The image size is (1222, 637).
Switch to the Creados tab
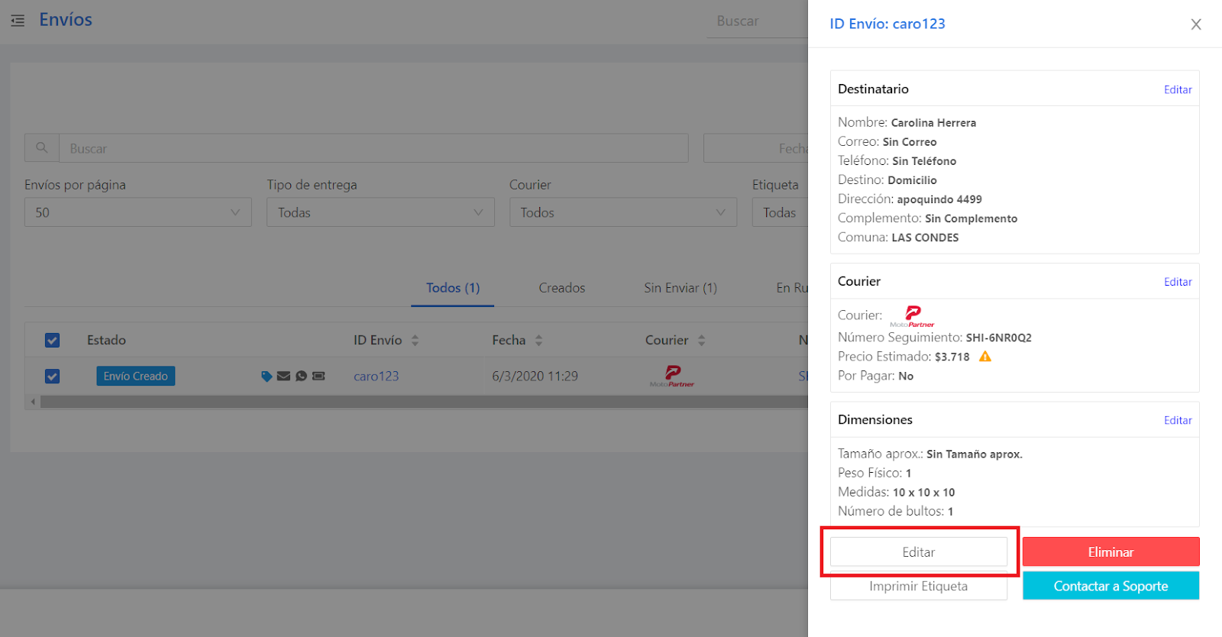[x=561, y=288]
